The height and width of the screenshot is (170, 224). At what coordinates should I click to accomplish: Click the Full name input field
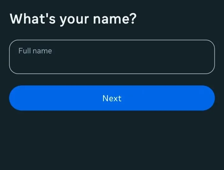[112, 57]
